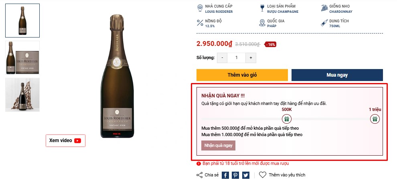The width and height of the screenshot is (397, 186).
Task: Click the Nhận quà ngay button
Action: click(x=218, y=145)
